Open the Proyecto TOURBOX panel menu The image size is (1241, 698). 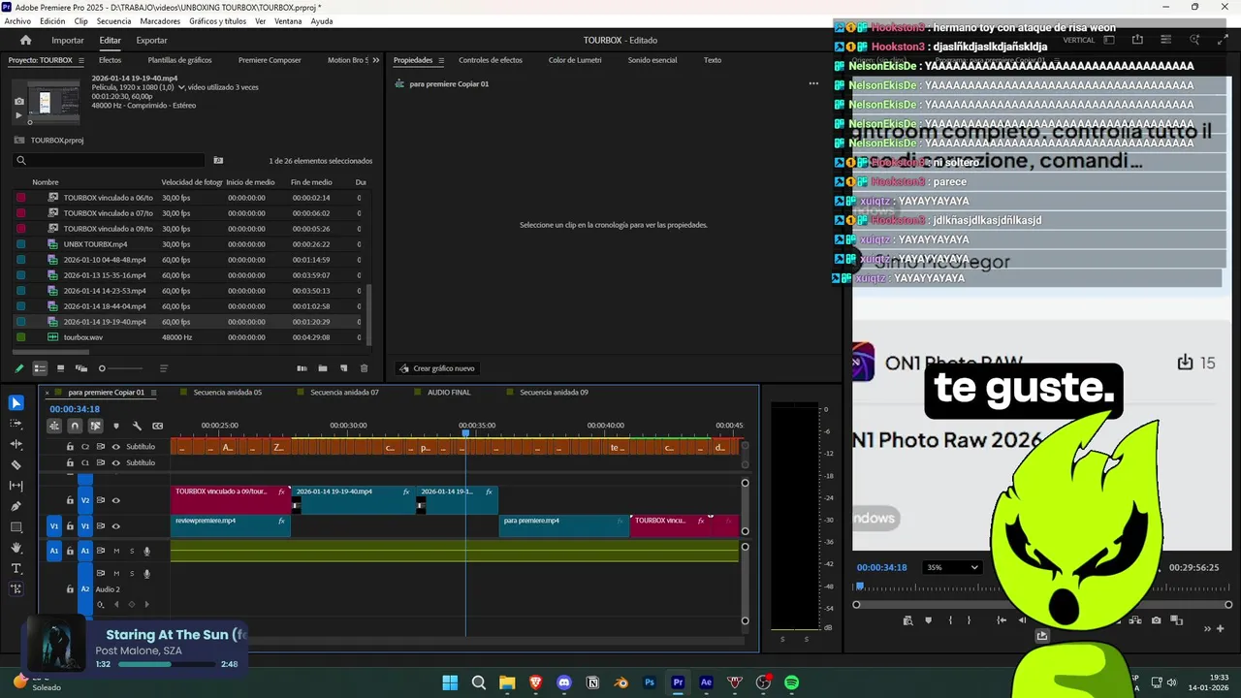point(81,60)
